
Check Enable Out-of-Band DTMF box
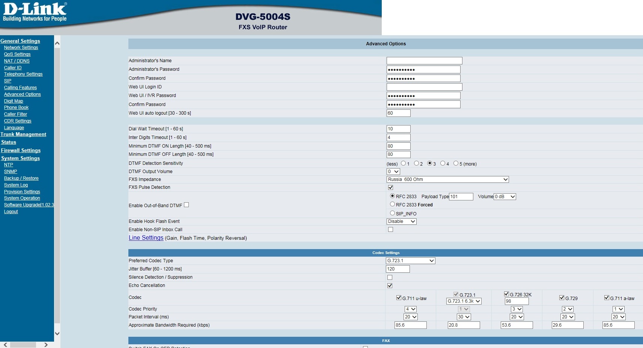point(186,205)
